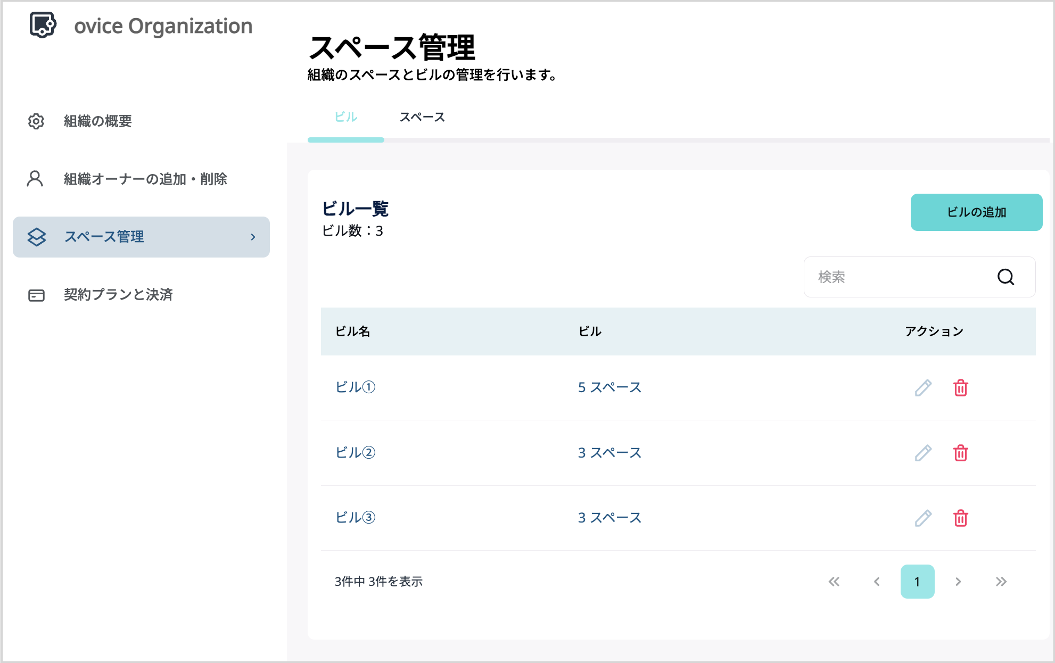Click the ovice Organization logo icon
This screenshot has height=663, width=1055.
click(43, 24)
